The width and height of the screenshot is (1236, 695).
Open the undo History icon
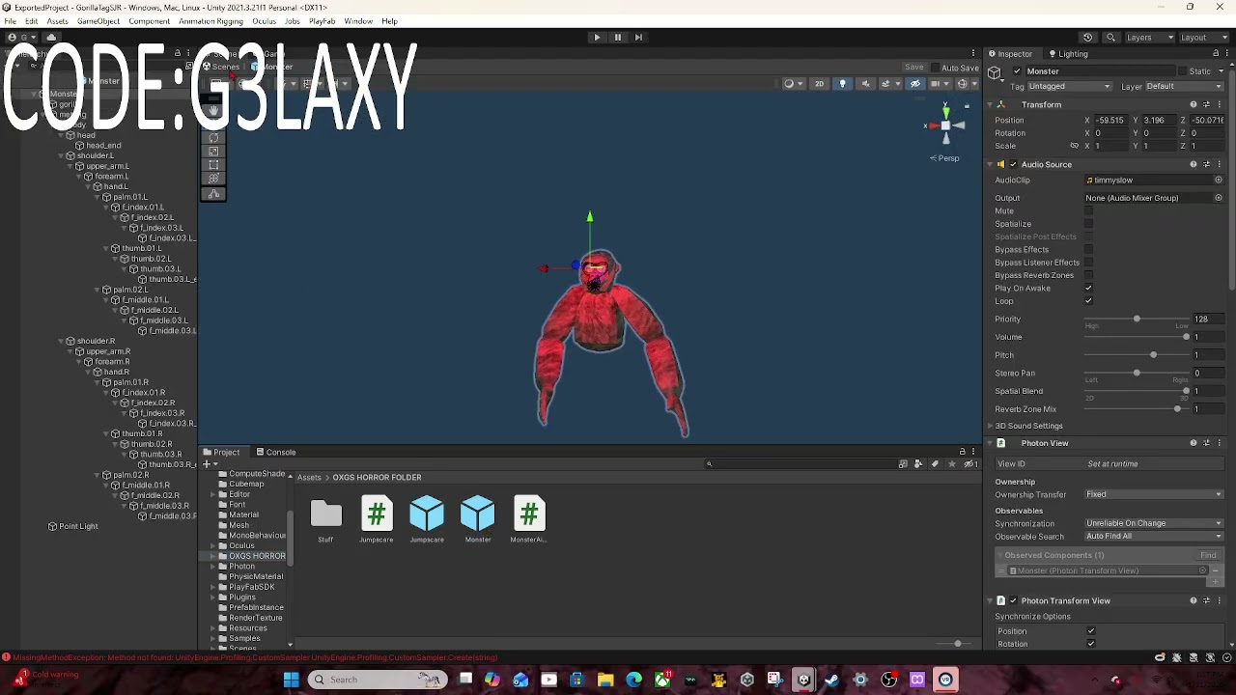coord(1087,38)
